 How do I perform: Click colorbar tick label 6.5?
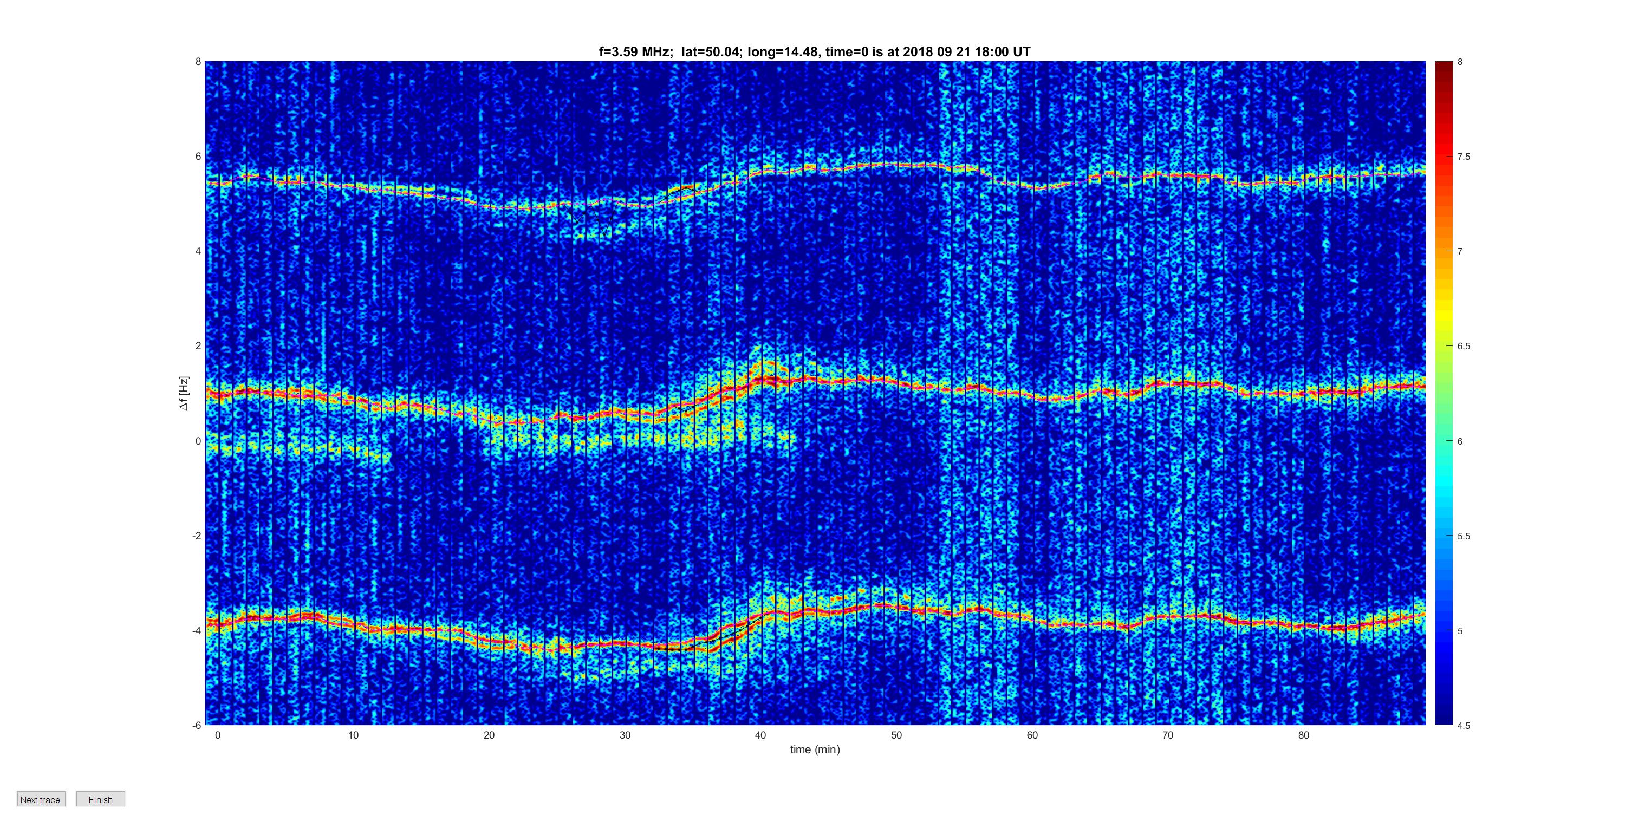tap(1464, 347)
